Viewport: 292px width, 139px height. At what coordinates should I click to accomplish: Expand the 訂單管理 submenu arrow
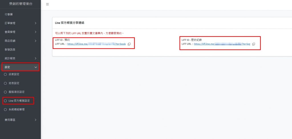[35, 23]
